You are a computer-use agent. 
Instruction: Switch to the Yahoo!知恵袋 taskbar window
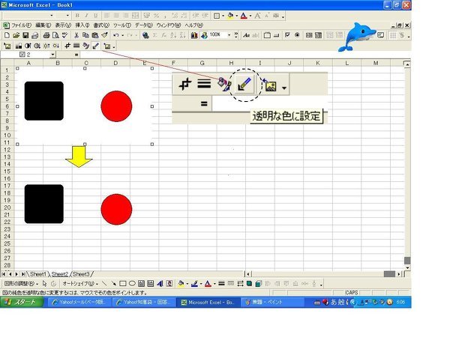click(144, 302)
